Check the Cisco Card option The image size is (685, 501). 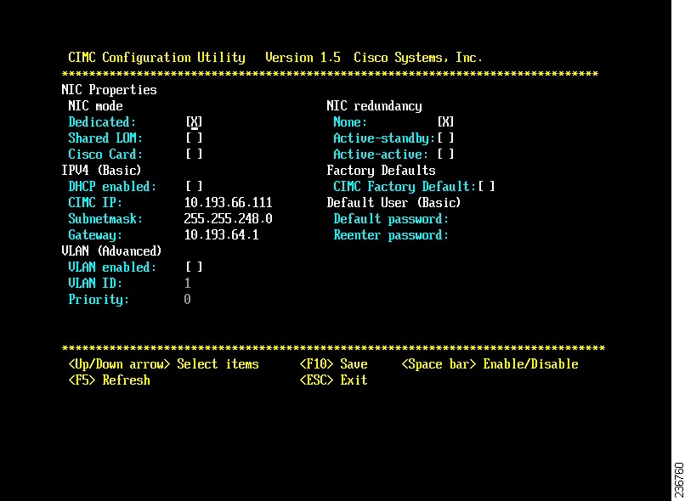tap(193, 154)
